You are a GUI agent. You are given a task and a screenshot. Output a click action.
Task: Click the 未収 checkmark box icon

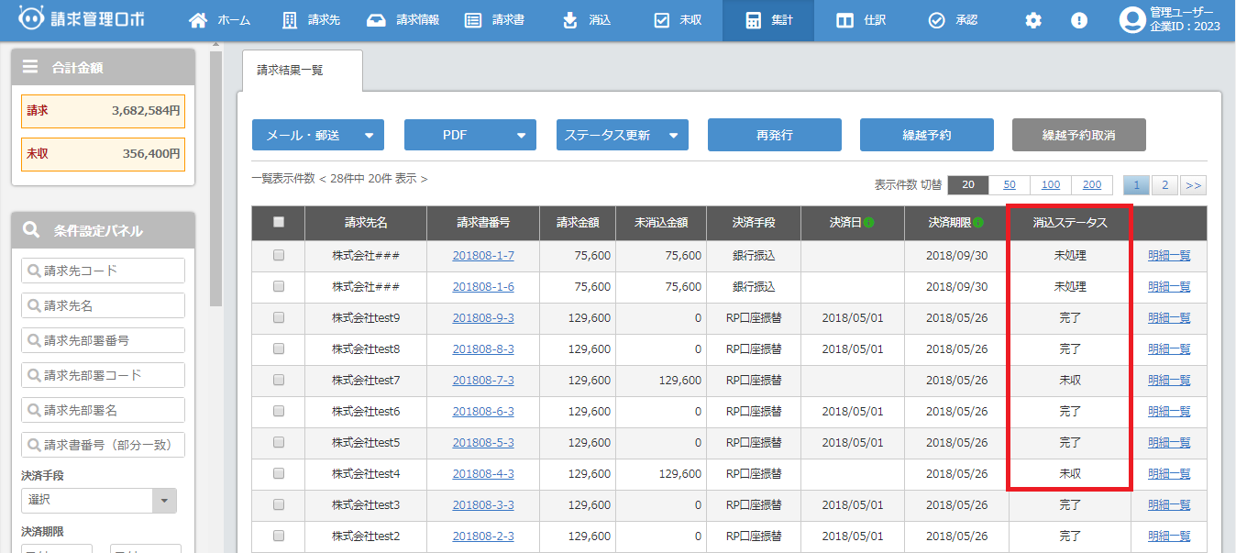pyautogui.click(x=661, y=20)
